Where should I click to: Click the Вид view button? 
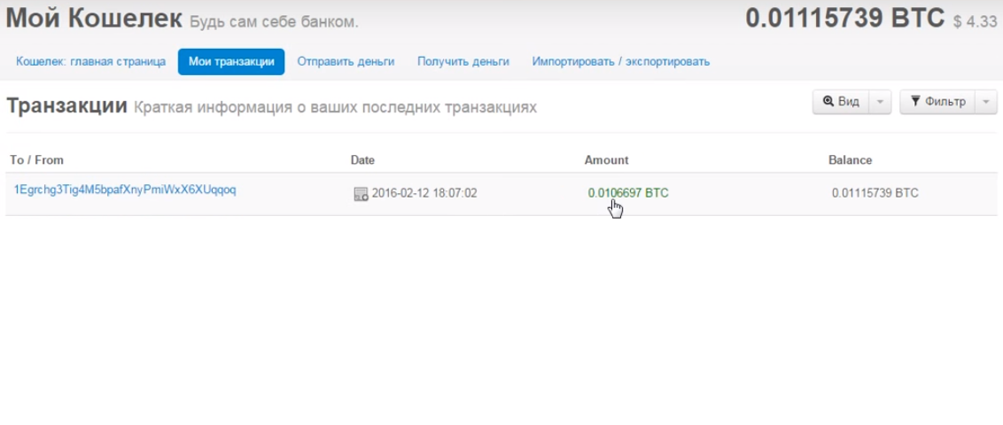tap(841, 102)
